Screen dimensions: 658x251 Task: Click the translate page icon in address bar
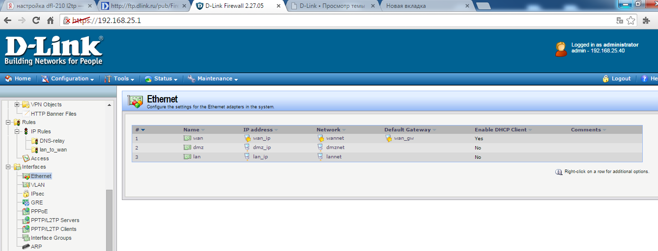coord(620,21)
